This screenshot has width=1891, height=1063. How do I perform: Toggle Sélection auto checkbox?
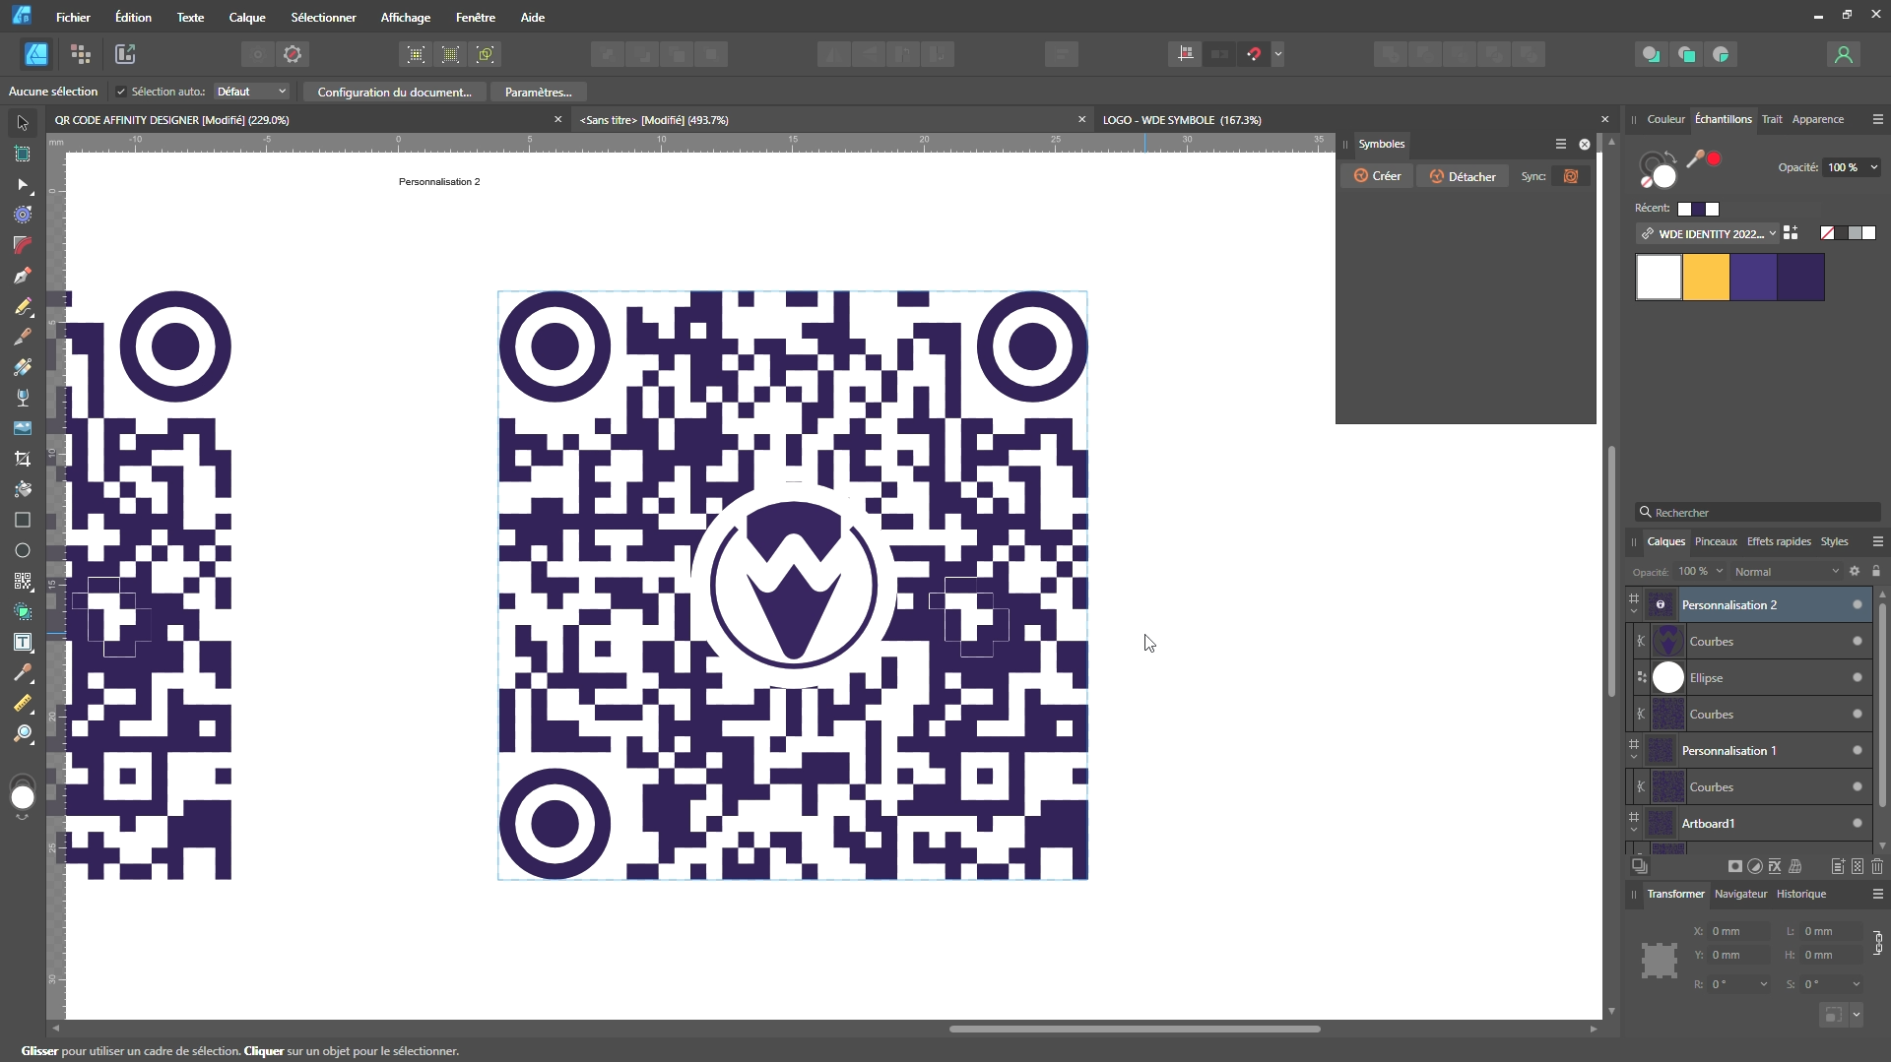(121, 92)
